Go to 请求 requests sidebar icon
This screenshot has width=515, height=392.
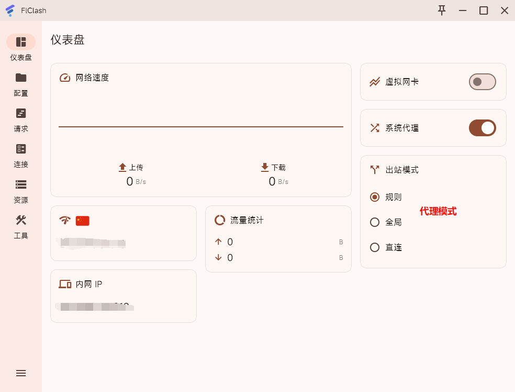click(21, 114)
